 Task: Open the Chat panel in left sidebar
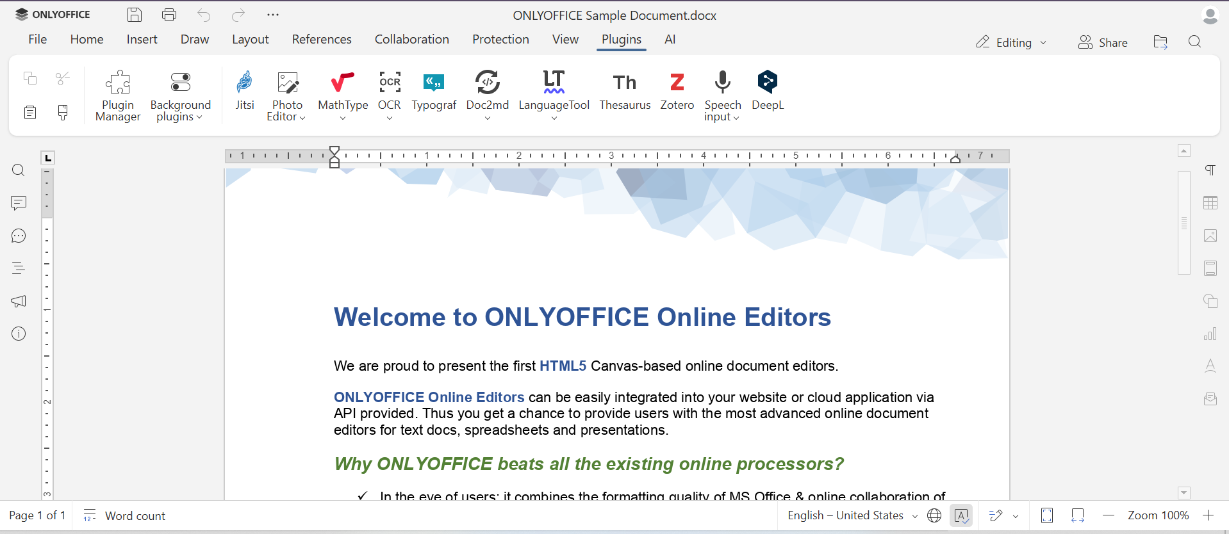[x=19, y=236]
